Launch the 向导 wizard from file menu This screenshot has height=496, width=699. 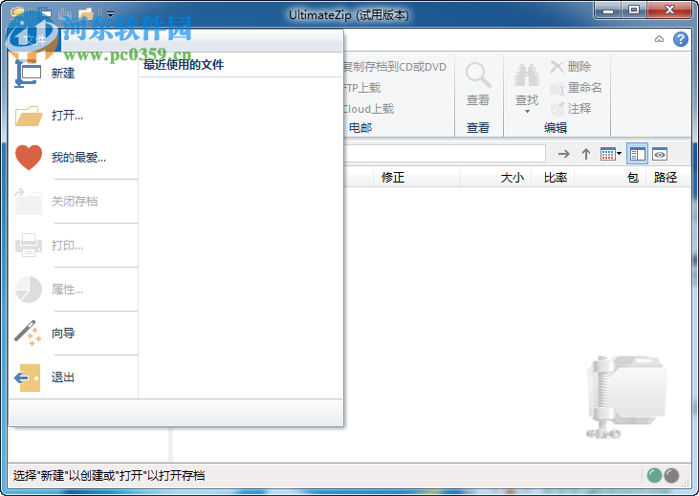[x=74, y=333]
